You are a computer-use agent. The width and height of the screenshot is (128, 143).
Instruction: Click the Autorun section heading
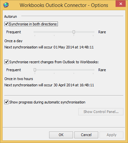pyautogui.click(x=10, y=16)
